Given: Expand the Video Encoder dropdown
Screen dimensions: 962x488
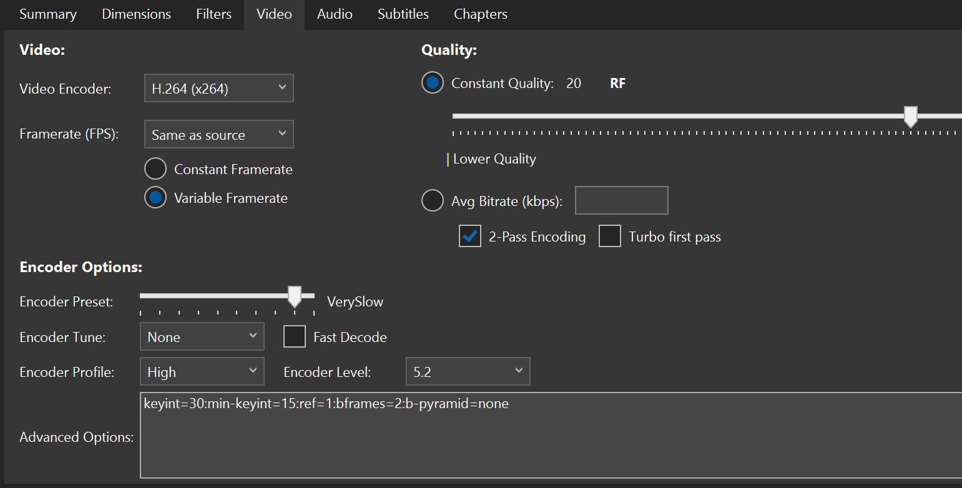Looking at the screenshot, I should coord(218,89).
